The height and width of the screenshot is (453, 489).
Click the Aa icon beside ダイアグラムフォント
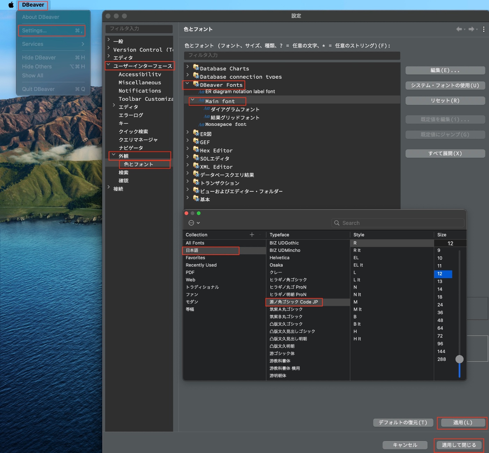coord(207,108)
